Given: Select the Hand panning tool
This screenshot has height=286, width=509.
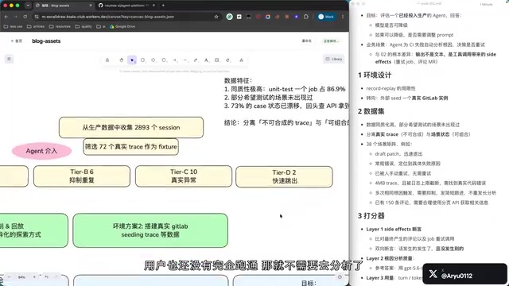Looking at the screenshot, I should [x=122, y=60].
